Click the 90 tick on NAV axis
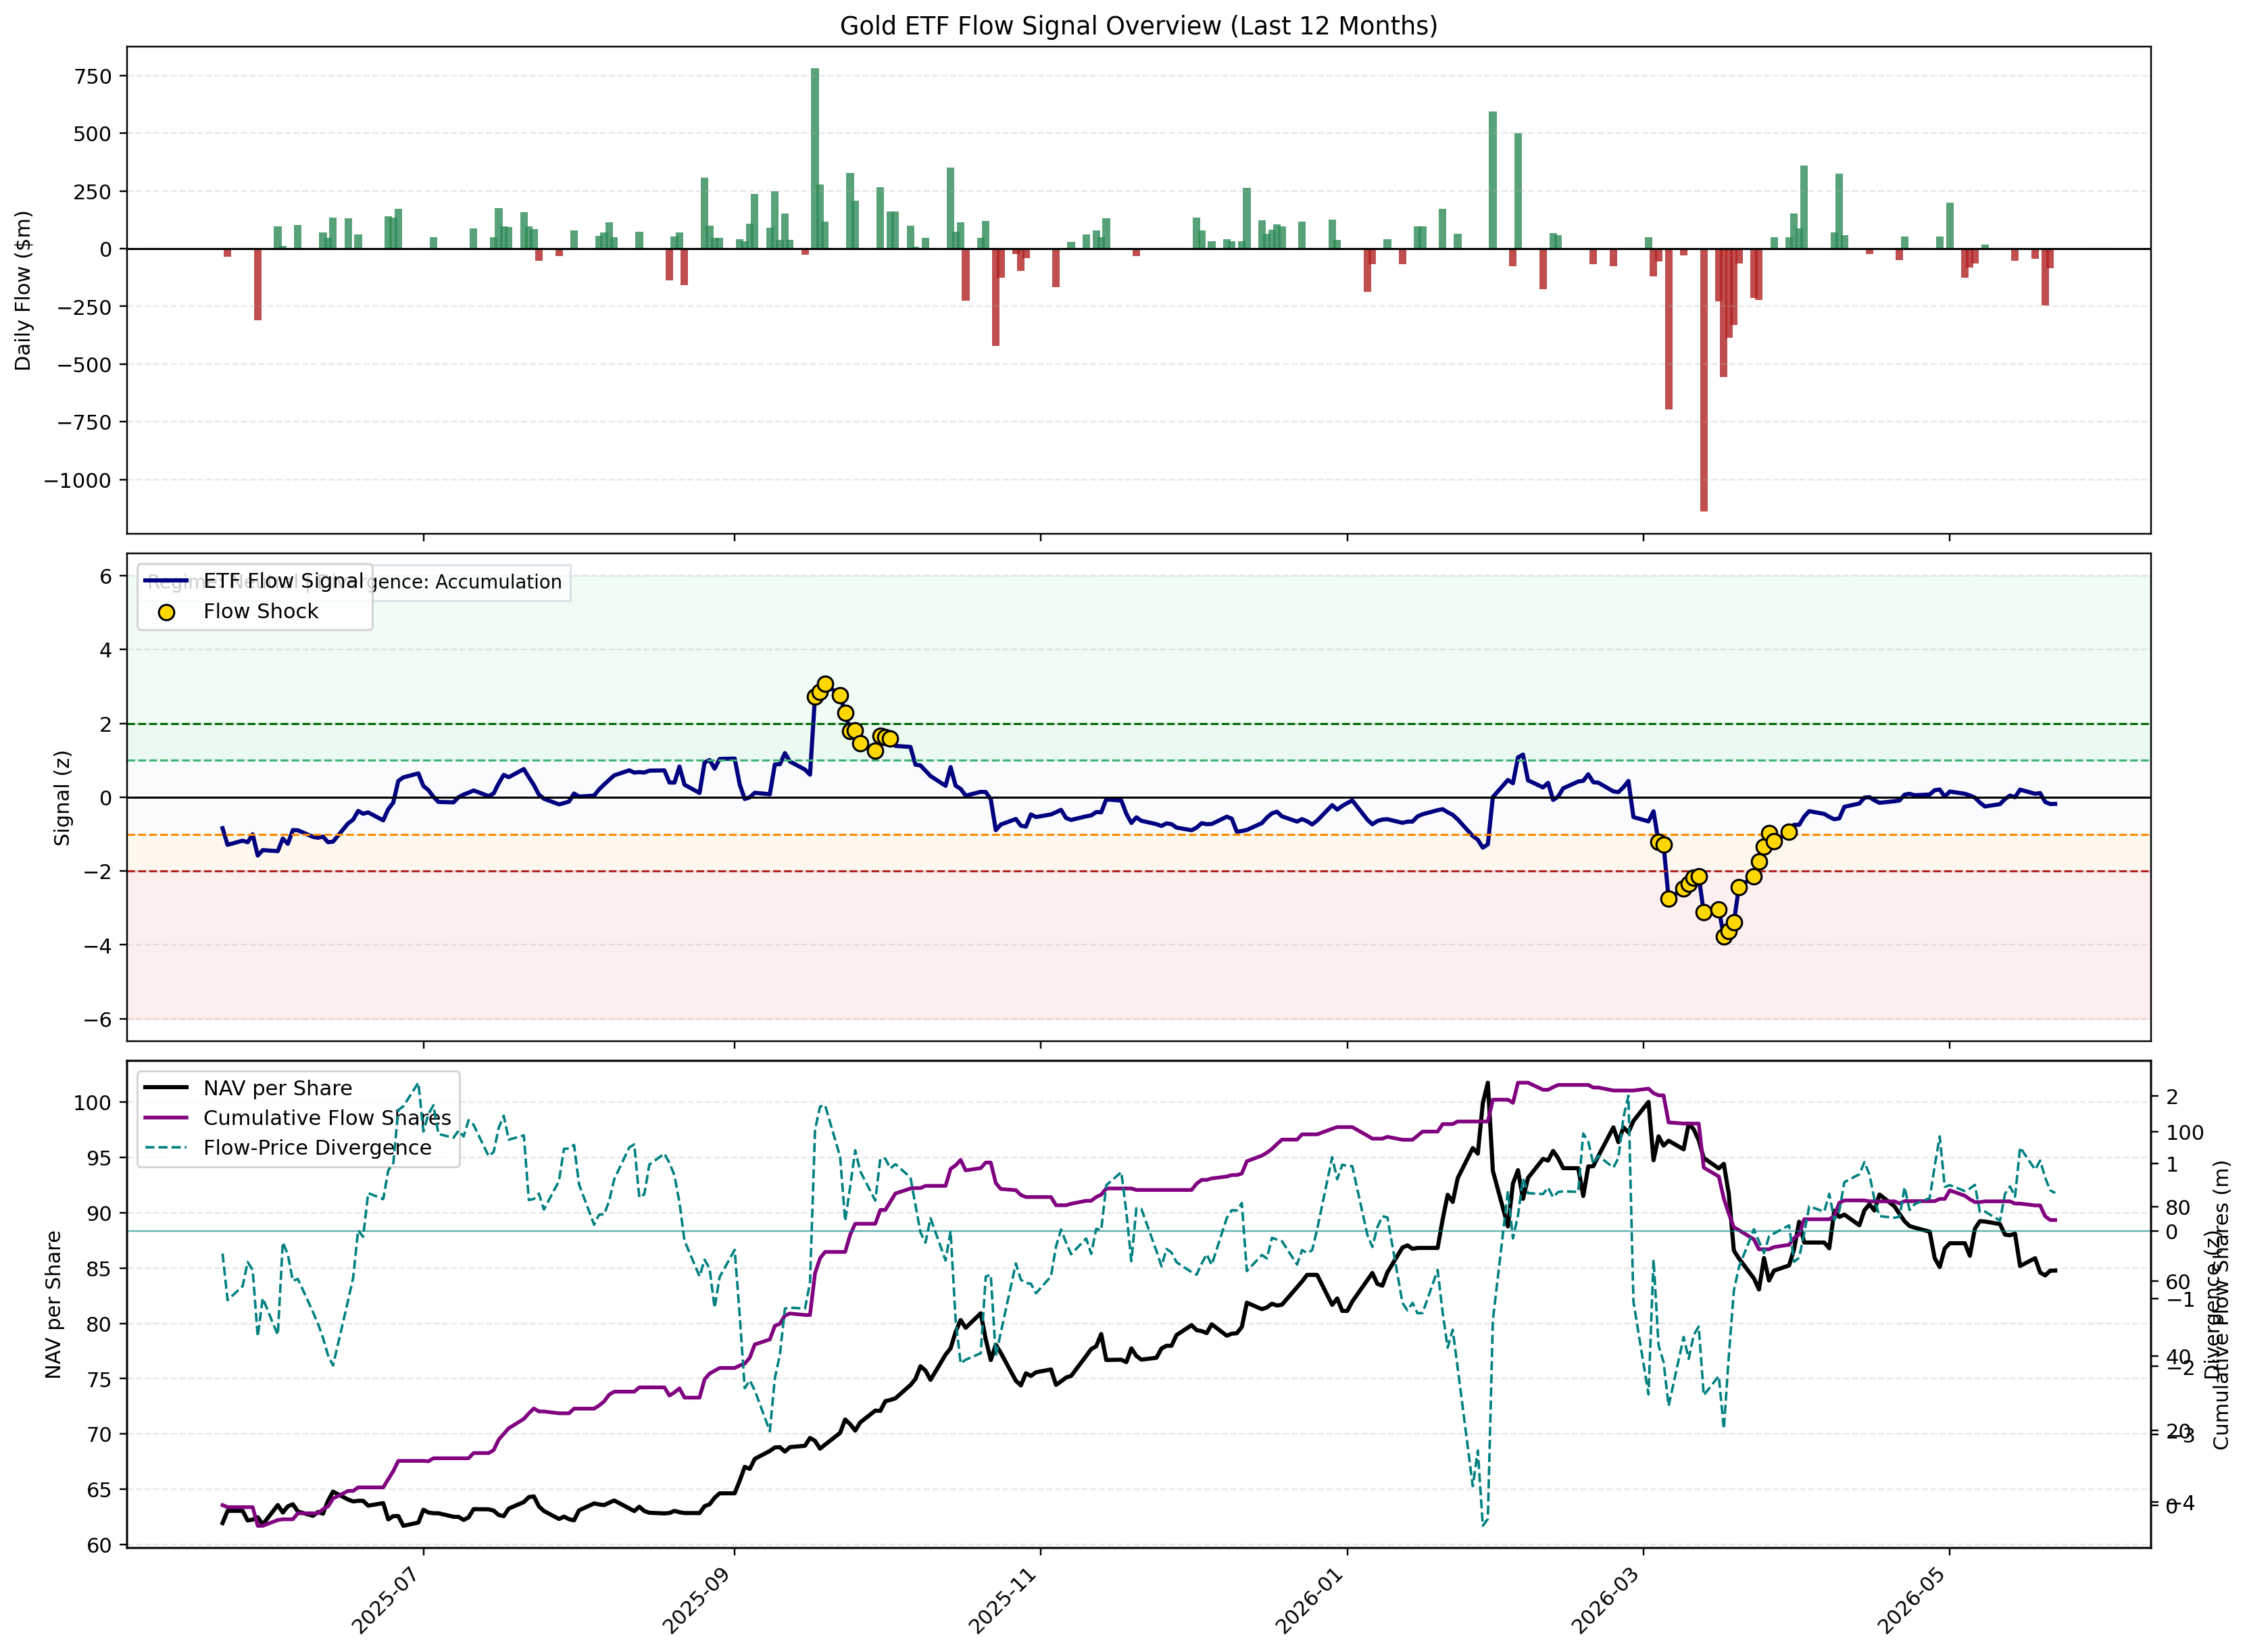This screenshot has width=2247, height=1652. pyautogui.click(x=100, y=1213)
